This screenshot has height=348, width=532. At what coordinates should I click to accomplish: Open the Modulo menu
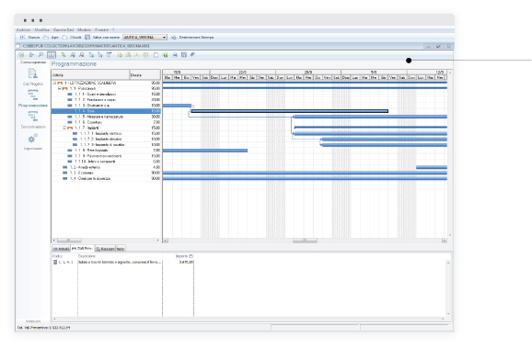(x=84, y=29)
